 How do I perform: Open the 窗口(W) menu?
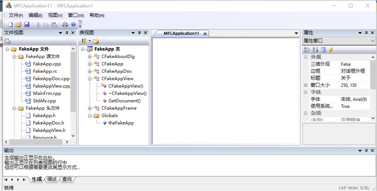(76, 16)
